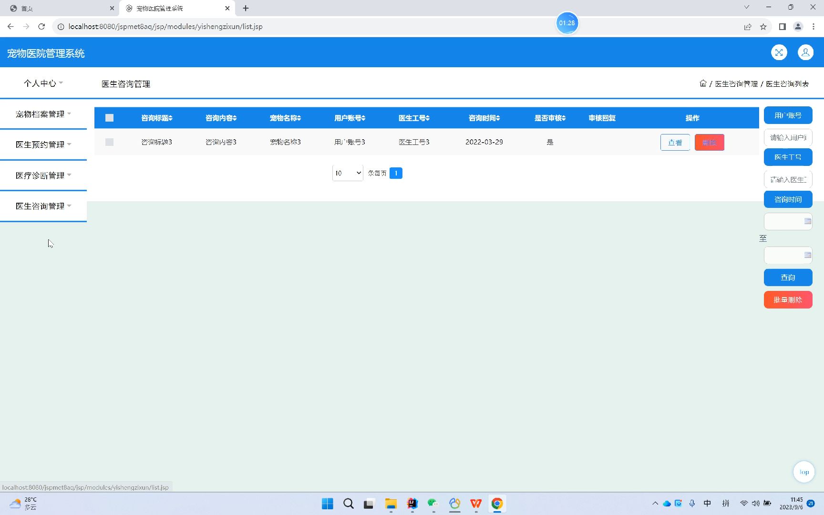
Task: Bookmark this page with star icon
Action: tap(763, 27)
